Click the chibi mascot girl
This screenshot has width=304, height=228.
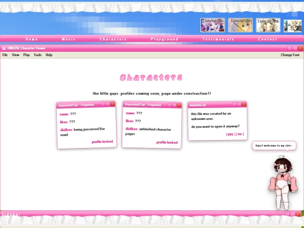283,183
